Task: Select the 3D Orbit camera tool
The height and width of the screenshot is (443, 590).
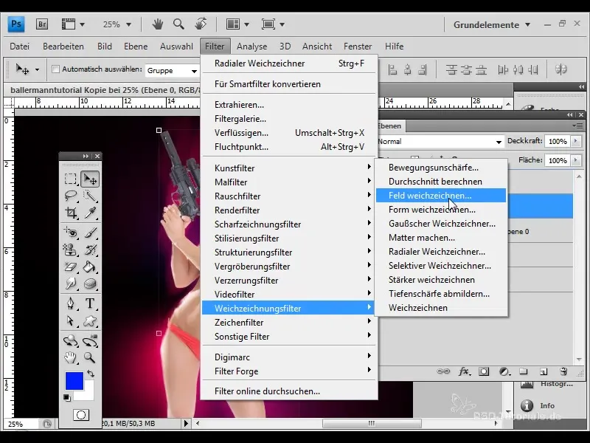Action: coord(90,340)
